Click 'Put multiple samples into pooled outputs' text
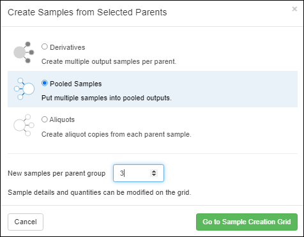Image resolution: width=304 pixels, height=237 pixels. coord(106,98)
